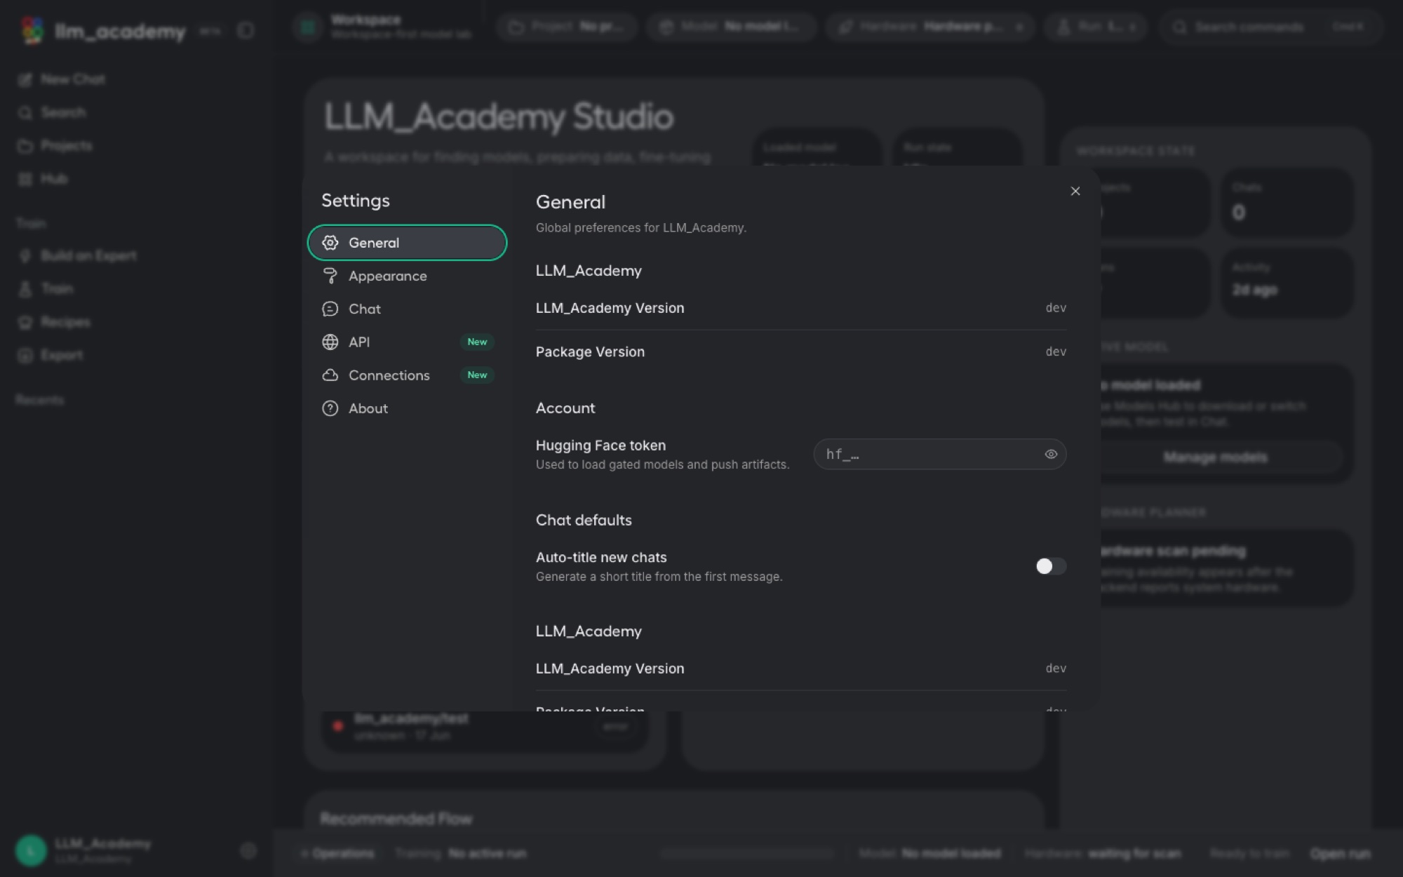Image resolution: width=1403 pixels, height=877 pixels.
Task: Click the 'Used to load gated models and push artifacts.' text
Action: [x=663, y=464]
